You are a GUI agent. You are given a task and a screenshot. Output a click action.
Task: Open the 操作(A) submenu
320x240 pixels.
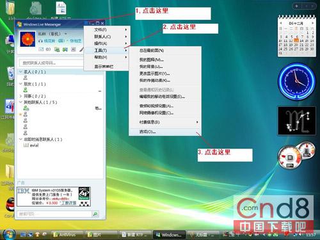107,44
